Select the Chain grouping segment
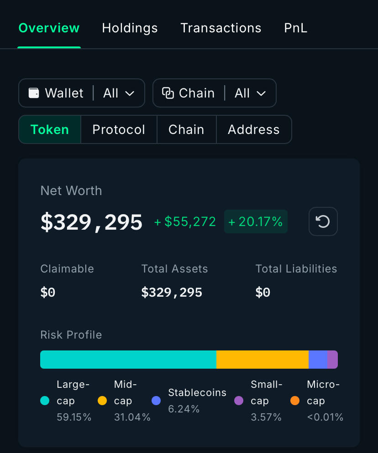Viewport: 378px width, 453px height. [186, 129]
